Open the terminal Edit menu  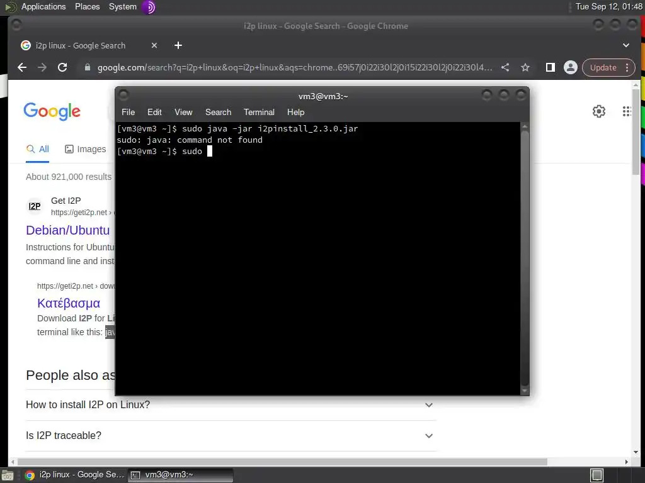pos(154,112)
